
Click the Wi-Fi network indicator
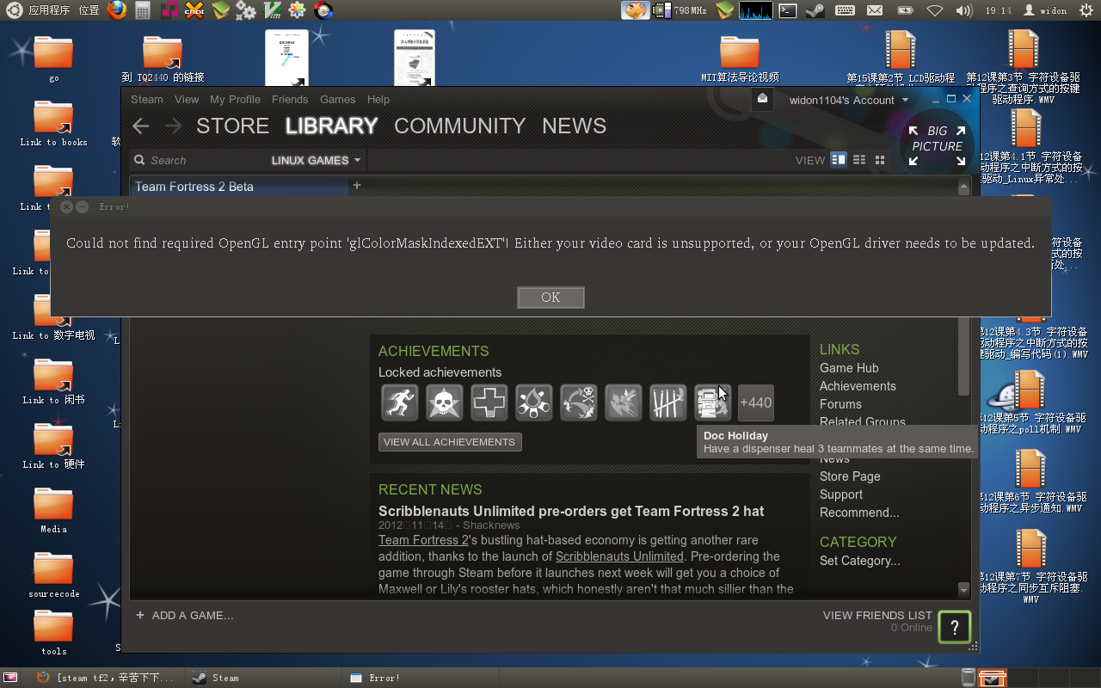tap(935, 10)
